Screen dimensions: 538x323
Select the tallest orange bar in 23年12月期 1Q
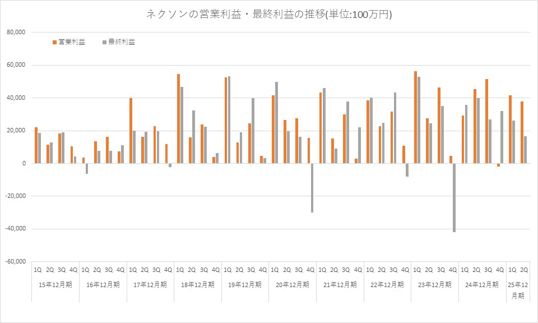(x=415, y=117)
